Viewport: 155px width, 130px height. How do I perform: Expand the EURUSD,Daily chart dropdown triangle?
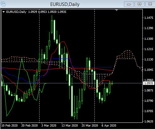click(x=4, y=12)
